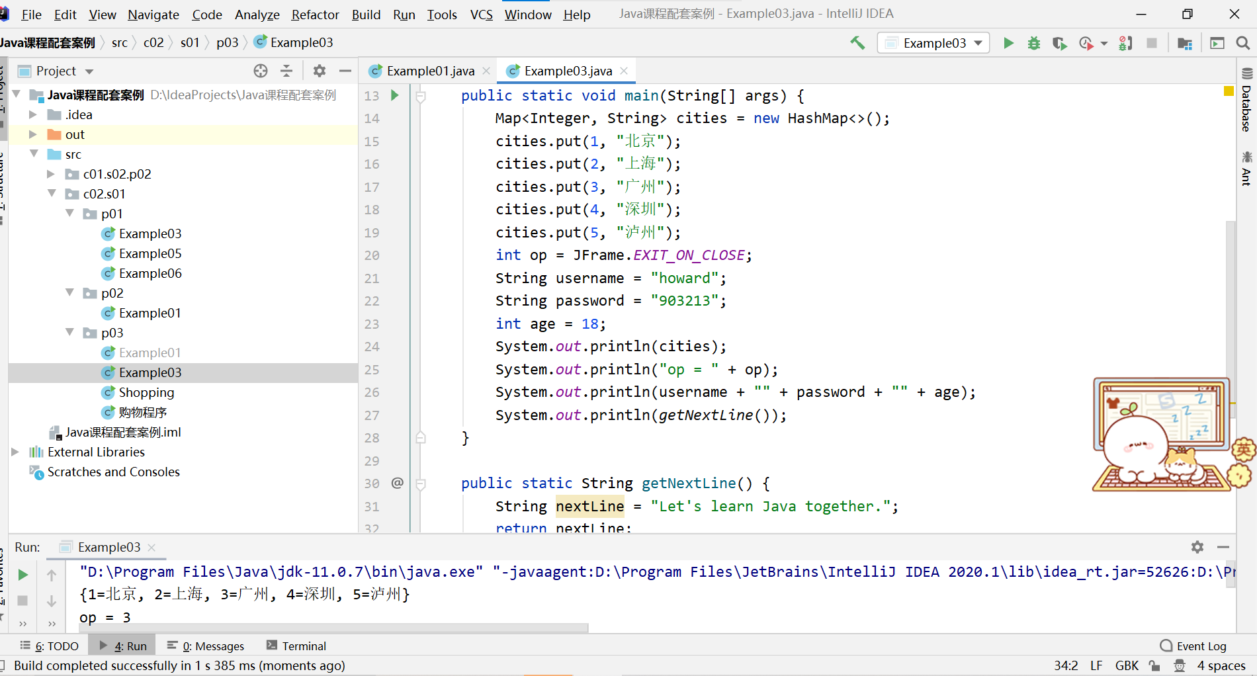Click the p03 breadcrumb in navigation bar

[x=227, y=42]
